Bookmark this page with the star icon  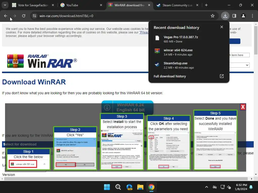[213, 16]
